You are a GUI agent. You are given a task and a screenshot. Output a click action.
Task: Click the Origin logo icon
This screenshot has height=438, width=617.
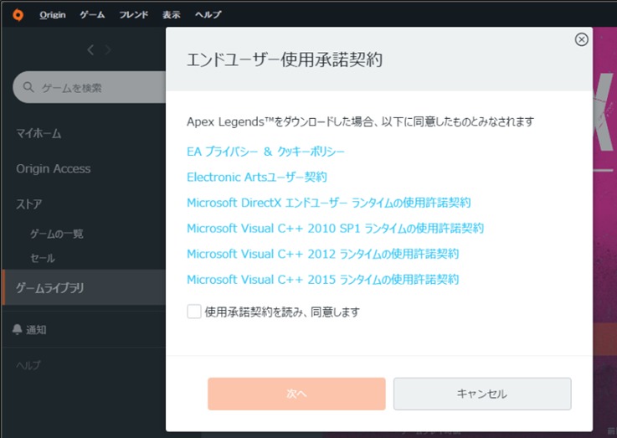pos(18,15)
